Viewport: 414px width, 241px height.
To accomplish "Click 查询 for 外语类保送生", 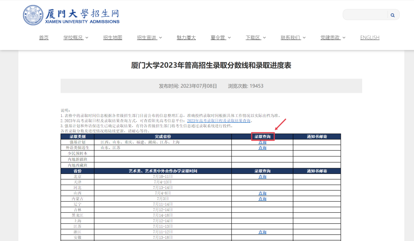I will tap(262, 147).
